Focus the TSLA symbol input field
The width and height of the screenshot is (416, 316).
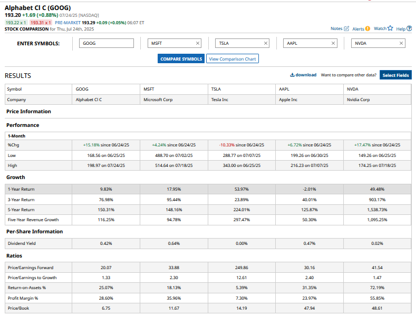pyautogui.click(x=242, y=43)
